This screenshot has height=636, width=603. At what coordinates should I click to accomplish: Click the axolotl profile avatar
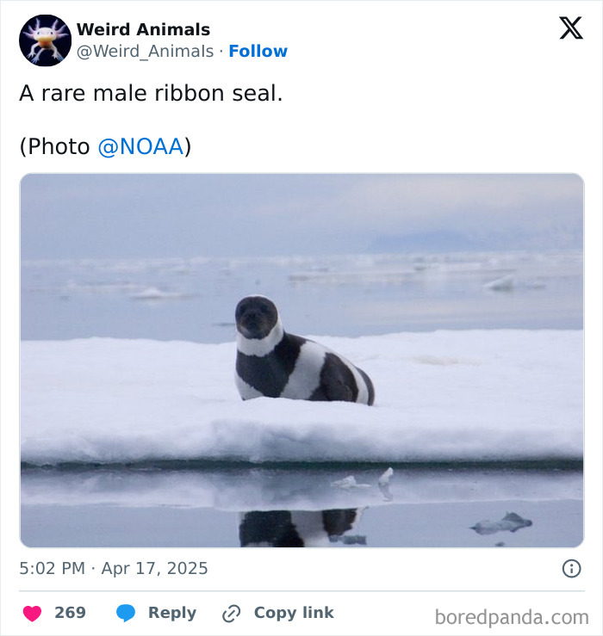45,40
